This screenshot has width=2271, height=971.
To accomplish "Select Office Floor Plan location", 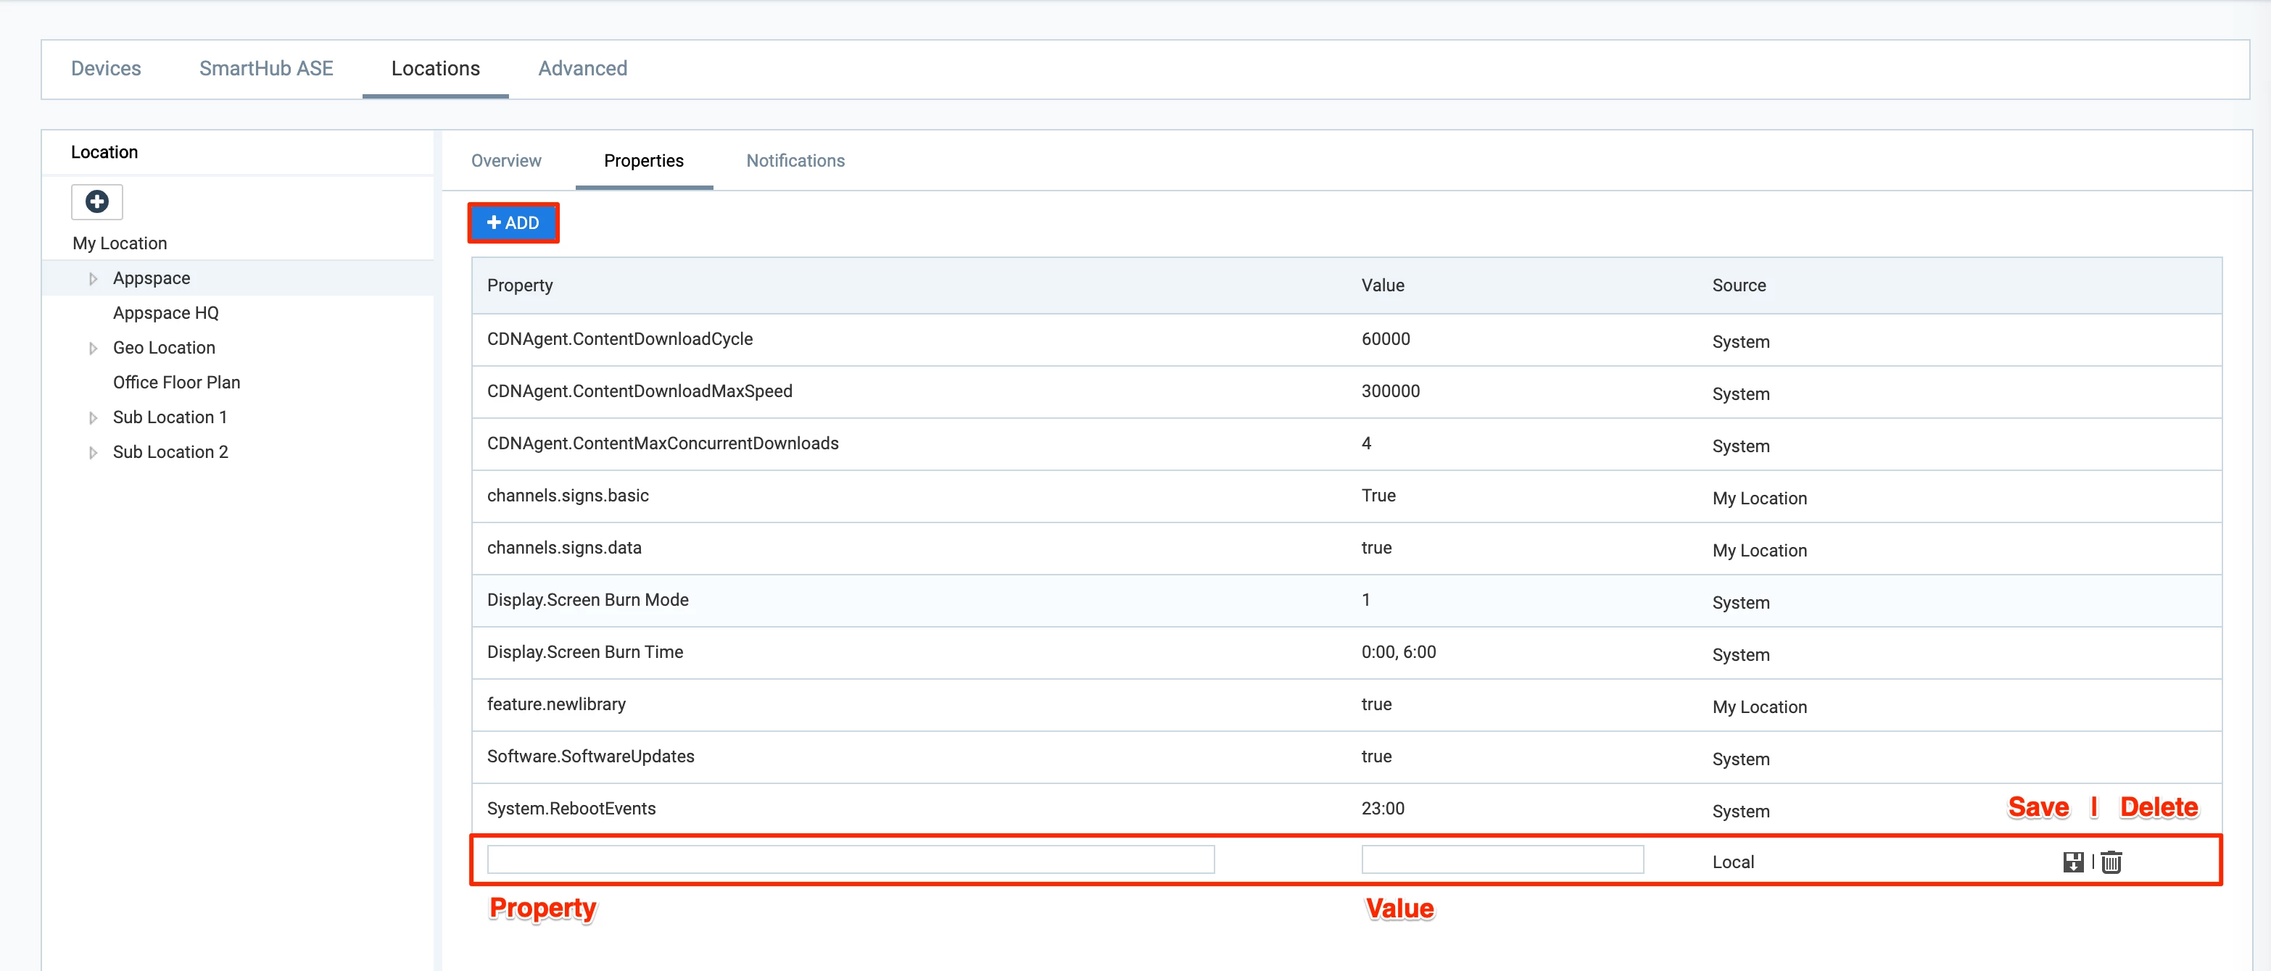I will click(176, 383).
